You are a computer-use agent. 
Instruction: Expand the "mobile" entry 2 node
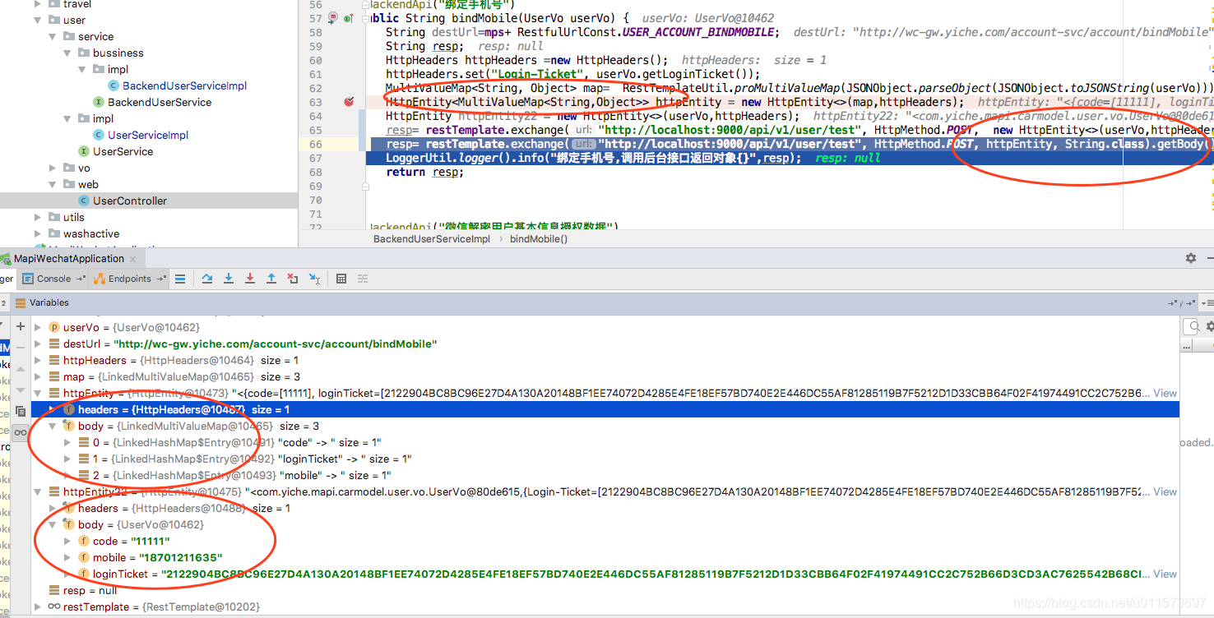(x=67, y=475)
